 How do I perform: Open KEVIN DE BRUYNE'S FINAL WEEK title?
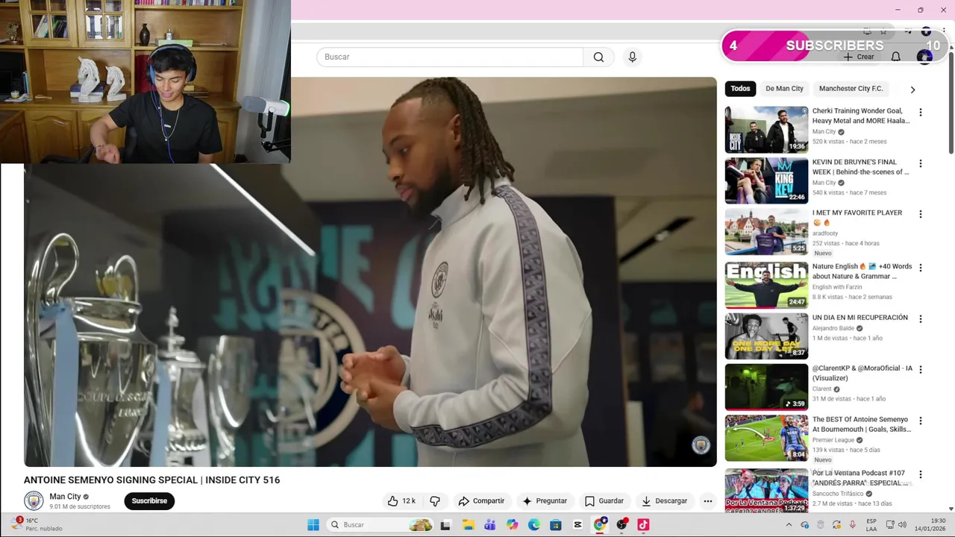pos(860,167)
